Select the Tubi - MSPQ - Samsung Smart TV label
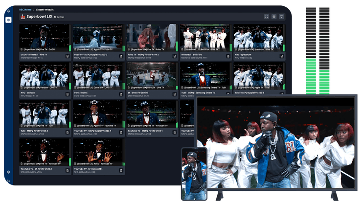The image size is (364, 205). (198, 92)
